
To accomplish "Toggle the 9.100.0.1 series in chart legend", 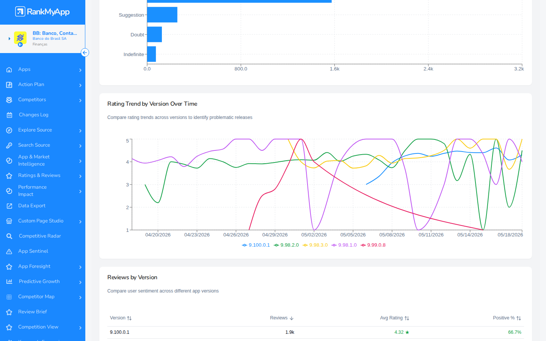I will click(x=256, y=245).
